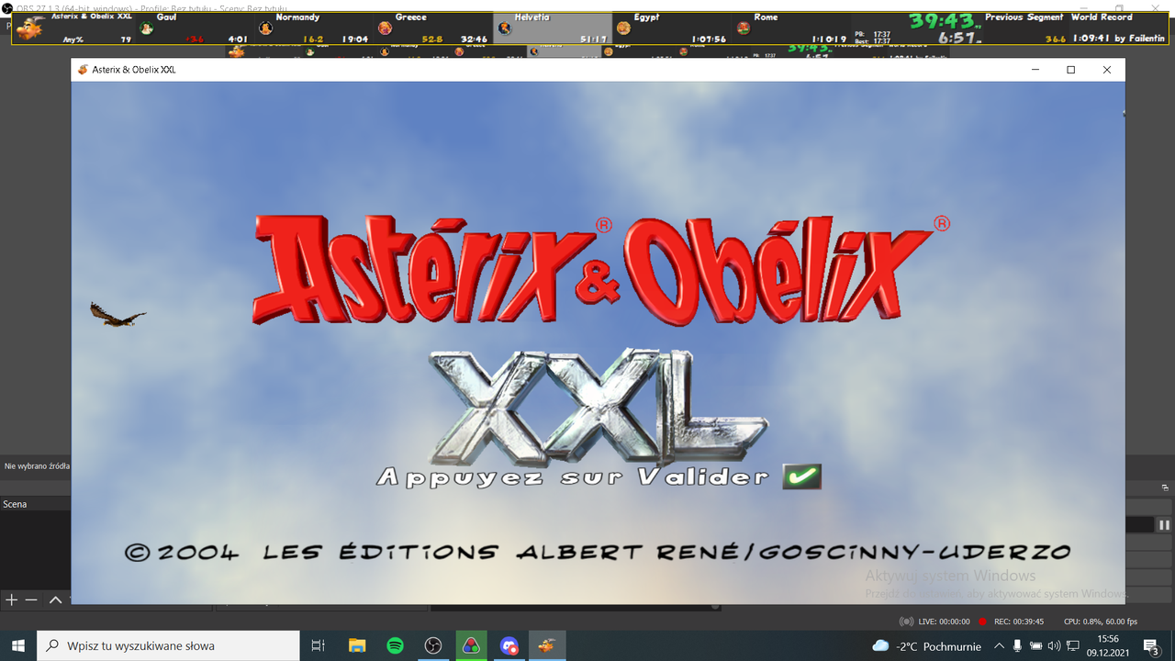Click the red recording indicator dot

(x=982, y=622)
